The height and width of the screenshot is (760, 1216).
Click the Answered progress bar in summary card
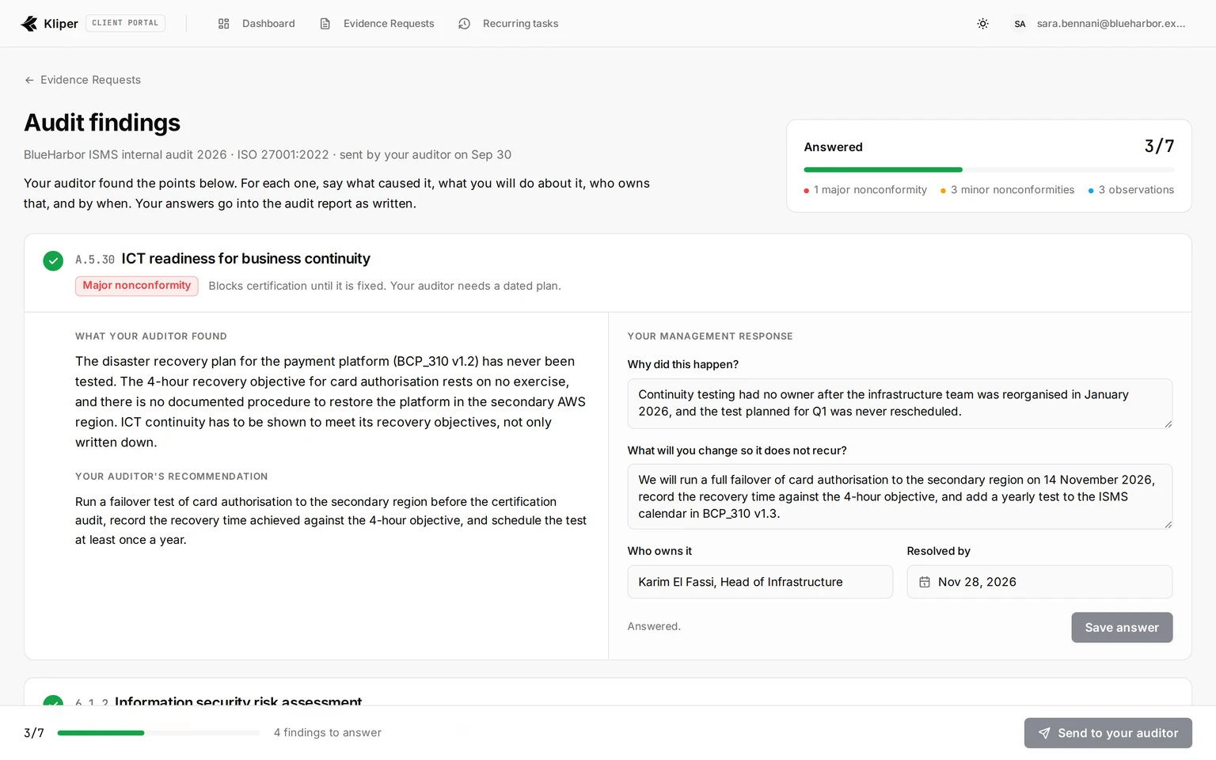[989, 169]
